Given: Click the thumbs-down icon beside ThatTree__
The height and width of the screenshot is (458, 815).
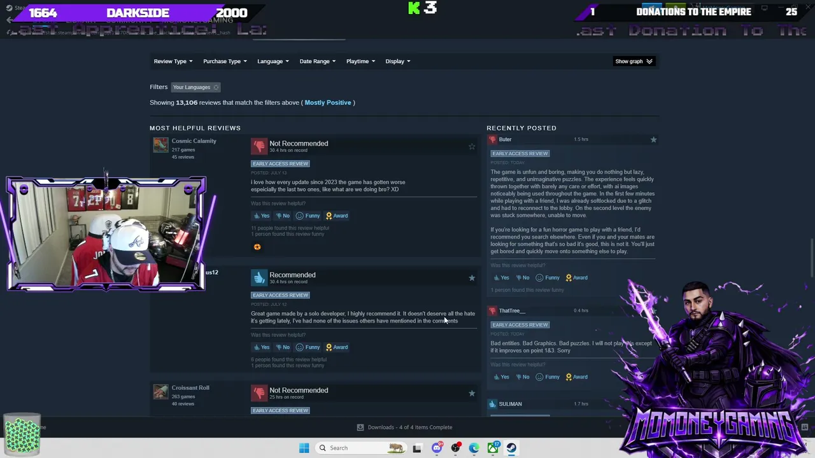Looking at the screenshot, I should point(492,310).
